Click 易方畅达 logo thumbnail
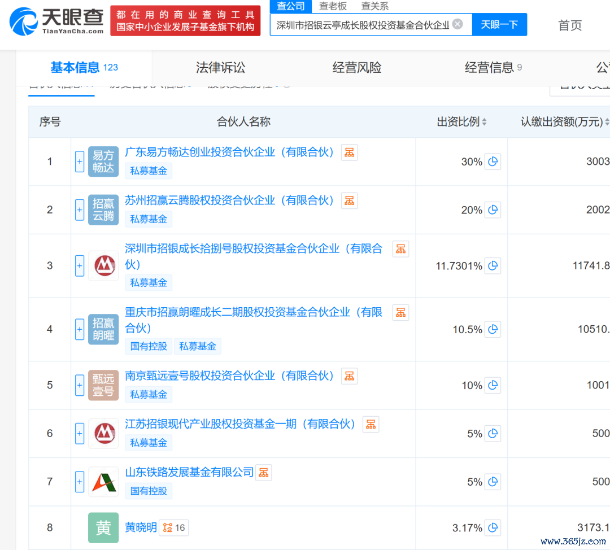Viewport: 610px width, 550px height. [103, 161]
